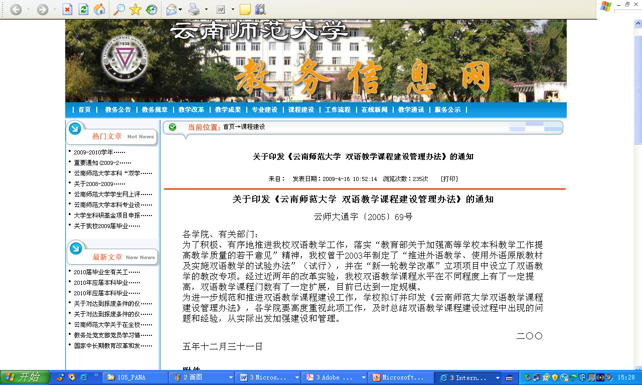Switch to the Microsoft PowerPoint taskbar button
642x385 pixels.
401,377
